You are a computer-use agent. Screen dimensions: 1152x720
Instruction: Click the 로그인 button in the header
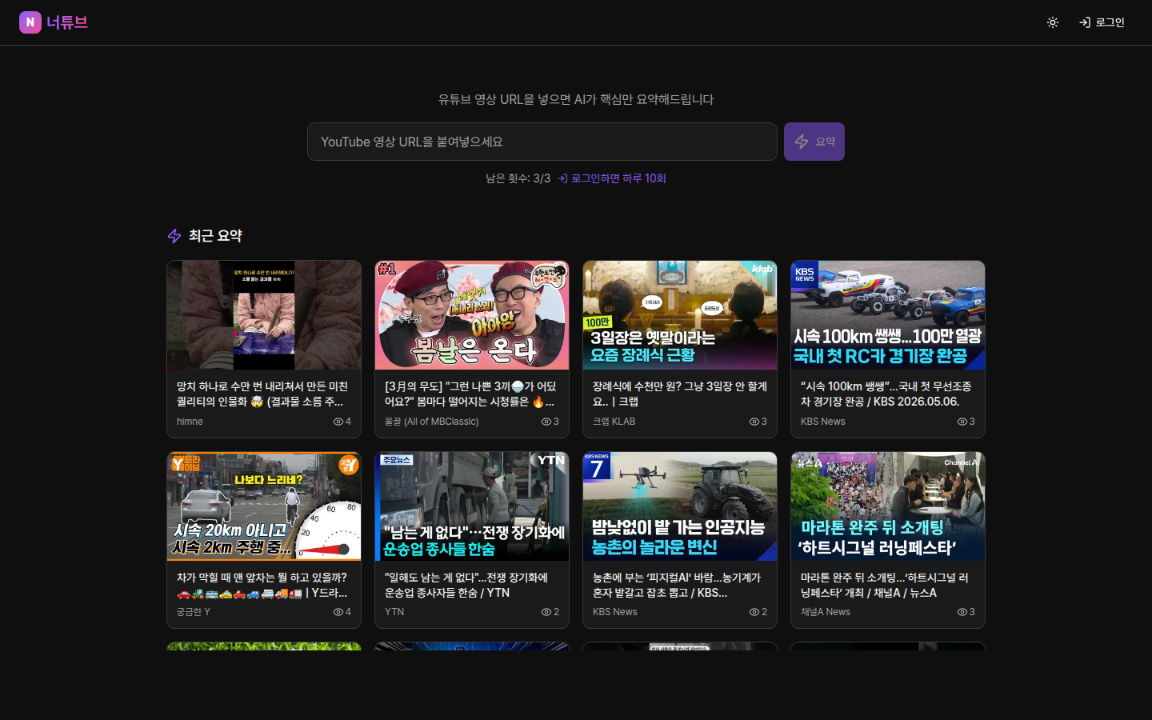click(1102, 22)
